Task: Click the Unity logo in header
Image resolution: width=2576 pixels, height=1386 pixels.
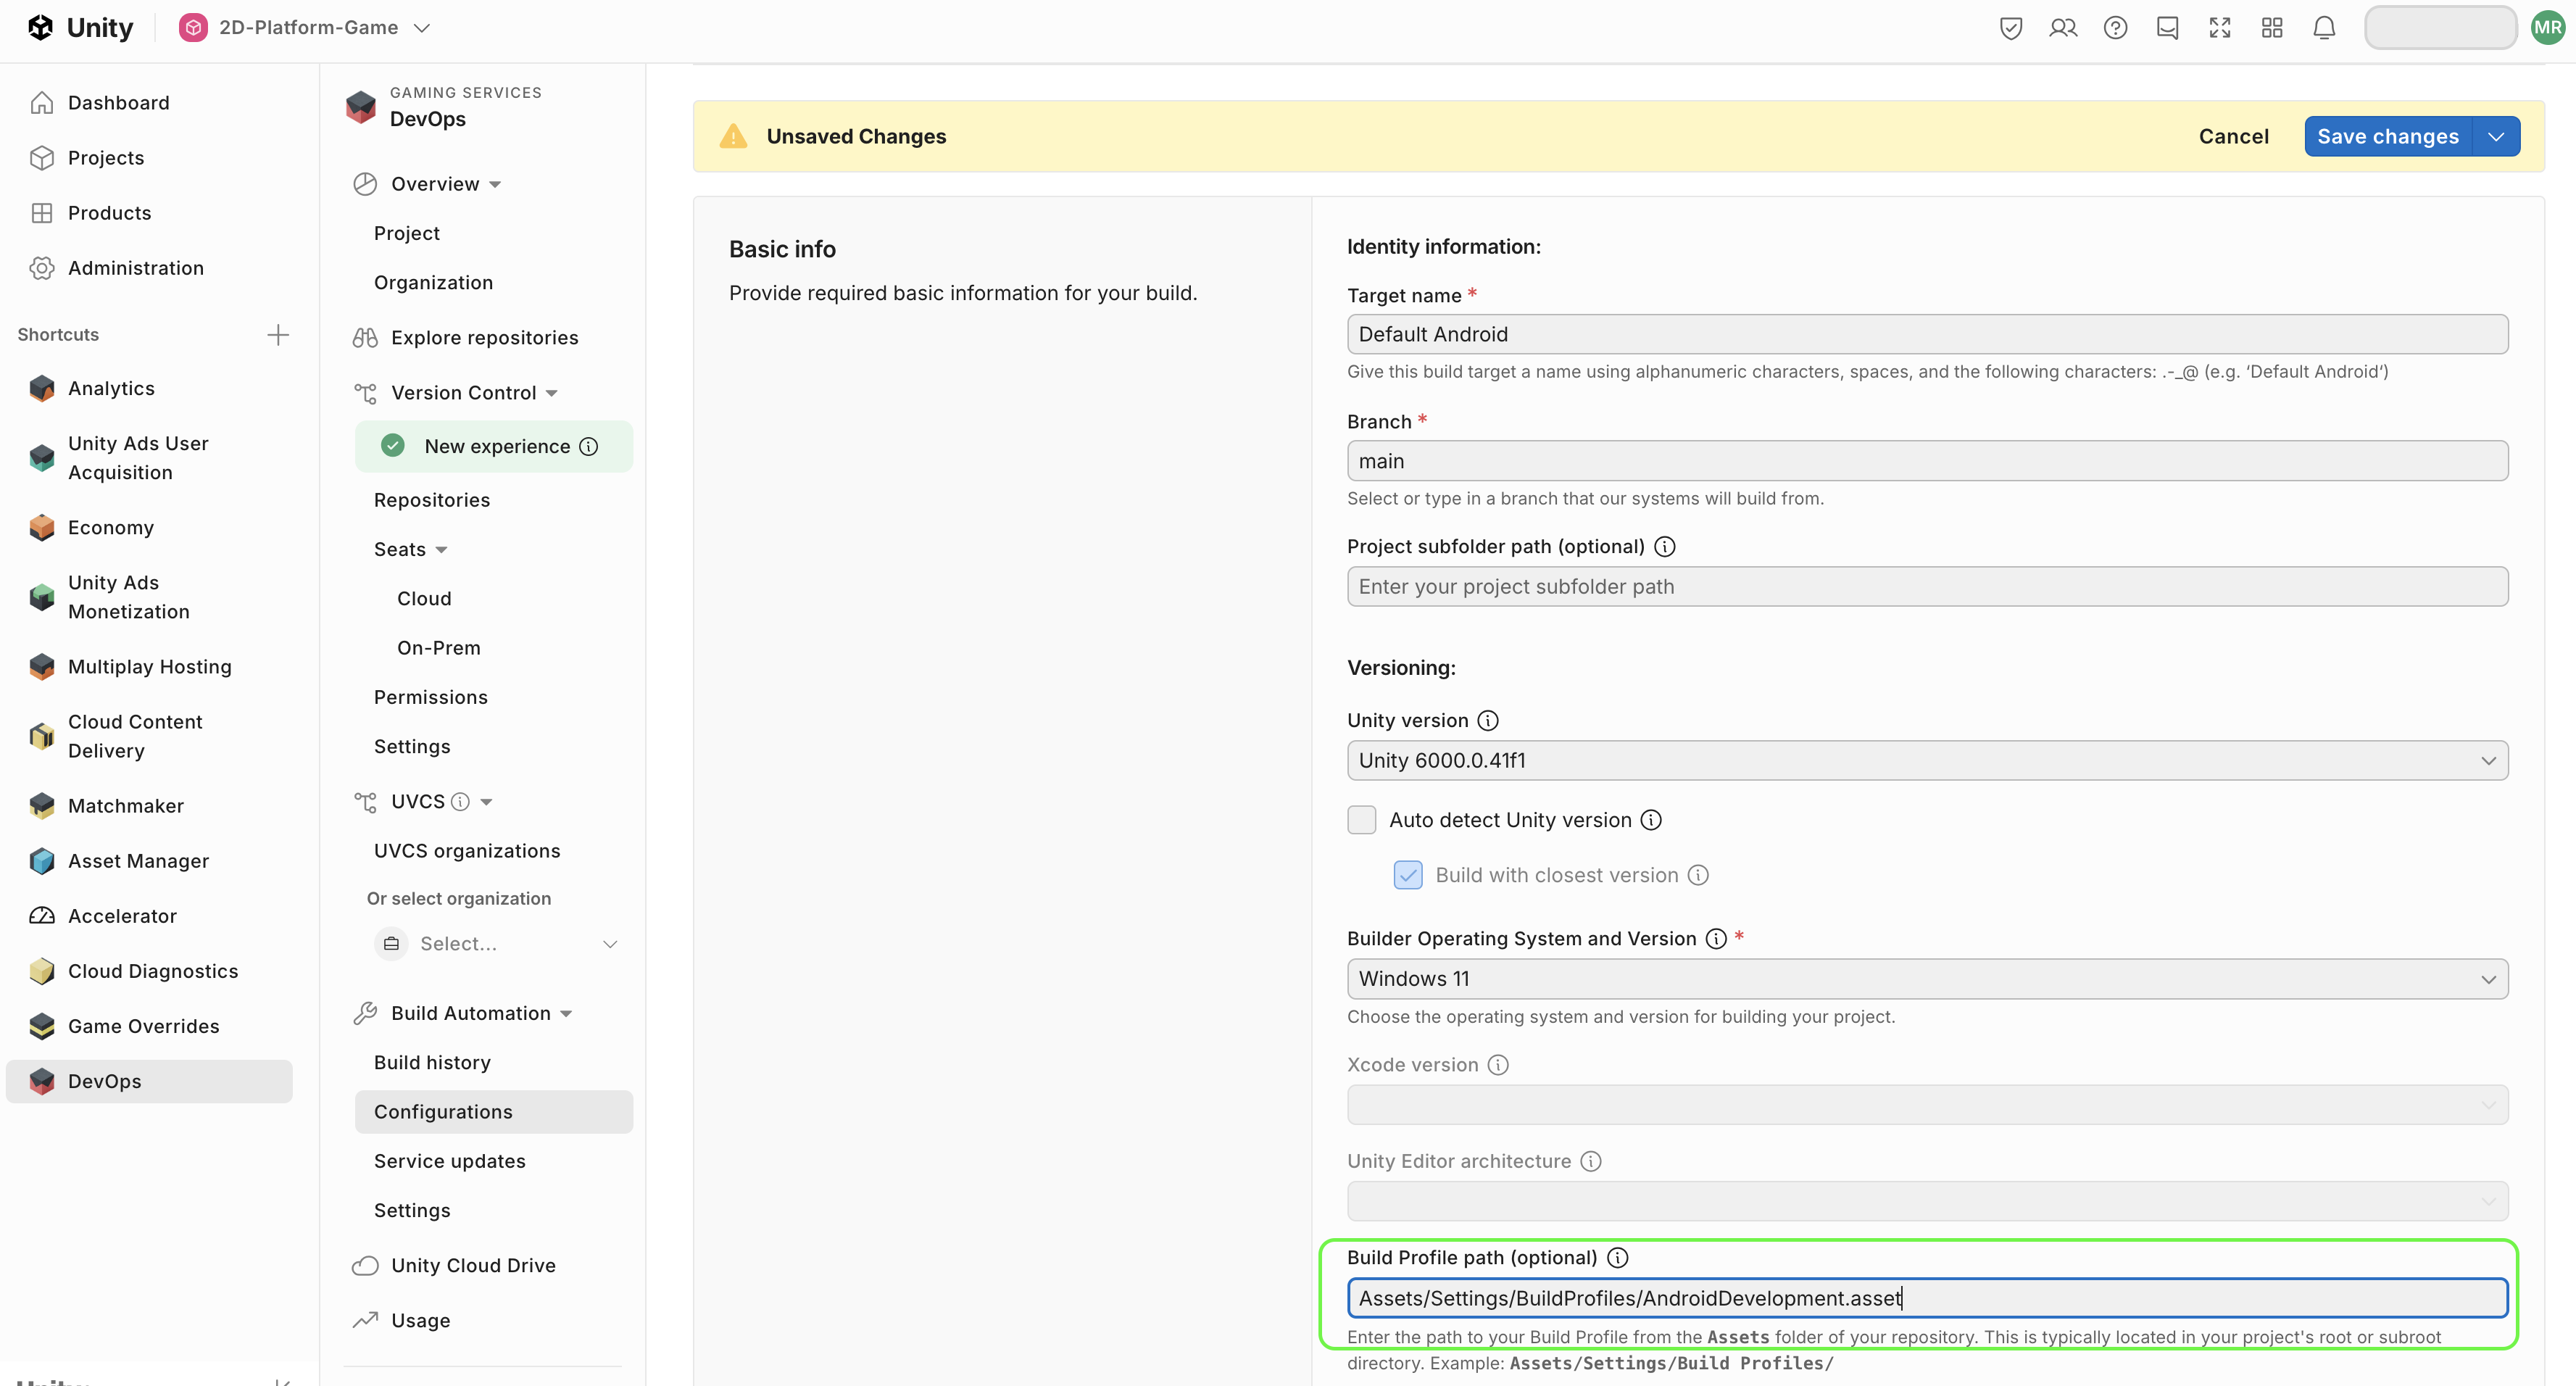Action: pyautogui.click(x=80, y=27)
